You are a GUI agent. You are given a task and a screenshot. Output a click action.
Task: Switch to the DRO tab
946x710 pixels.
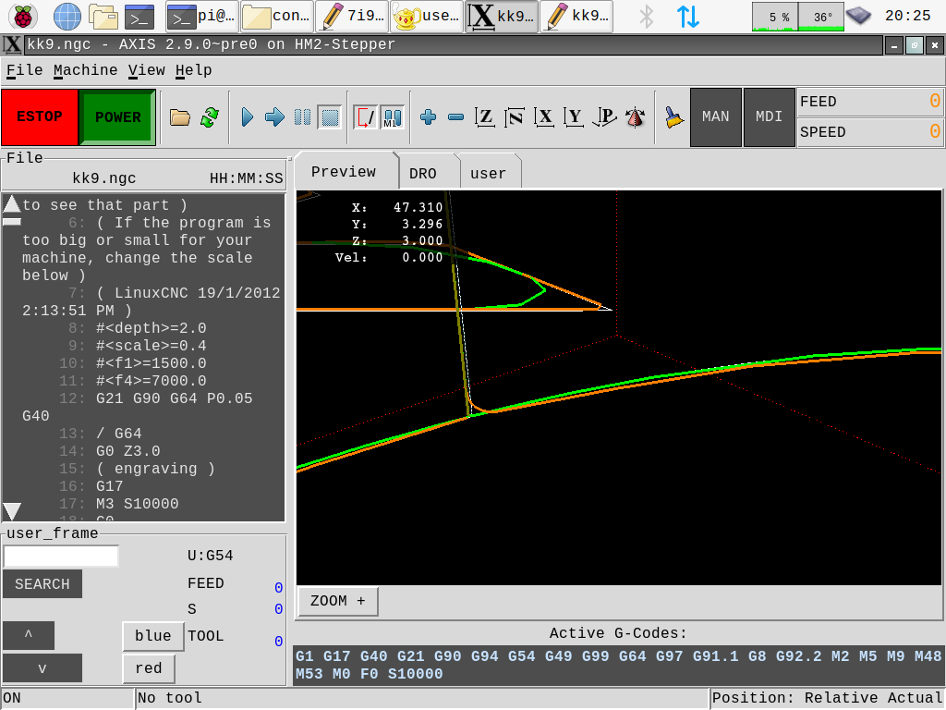(x=423, y=173)
